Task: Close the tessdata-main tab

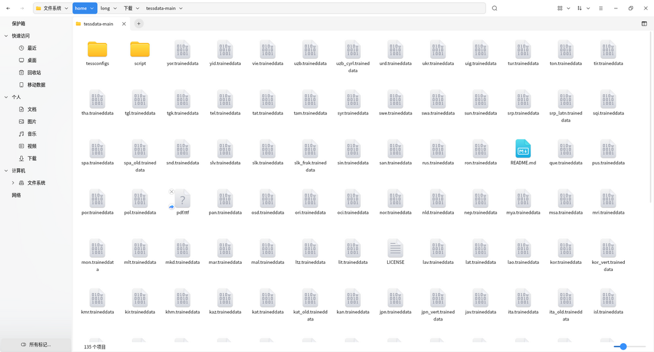Action: (x=124, y=24)
